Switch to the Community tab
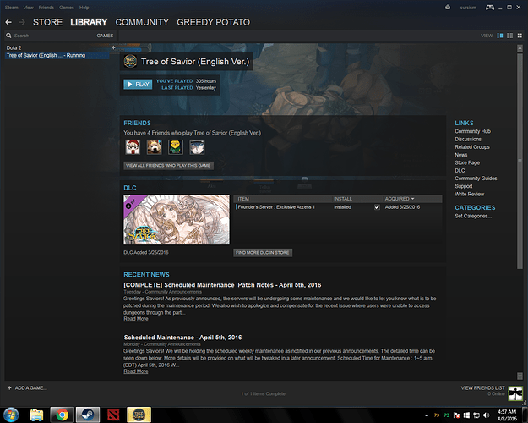 click(x=142, y=21)
